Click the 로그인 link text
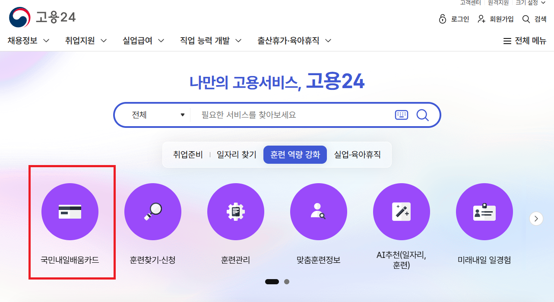The image size is (554, 302). point(460,19)
